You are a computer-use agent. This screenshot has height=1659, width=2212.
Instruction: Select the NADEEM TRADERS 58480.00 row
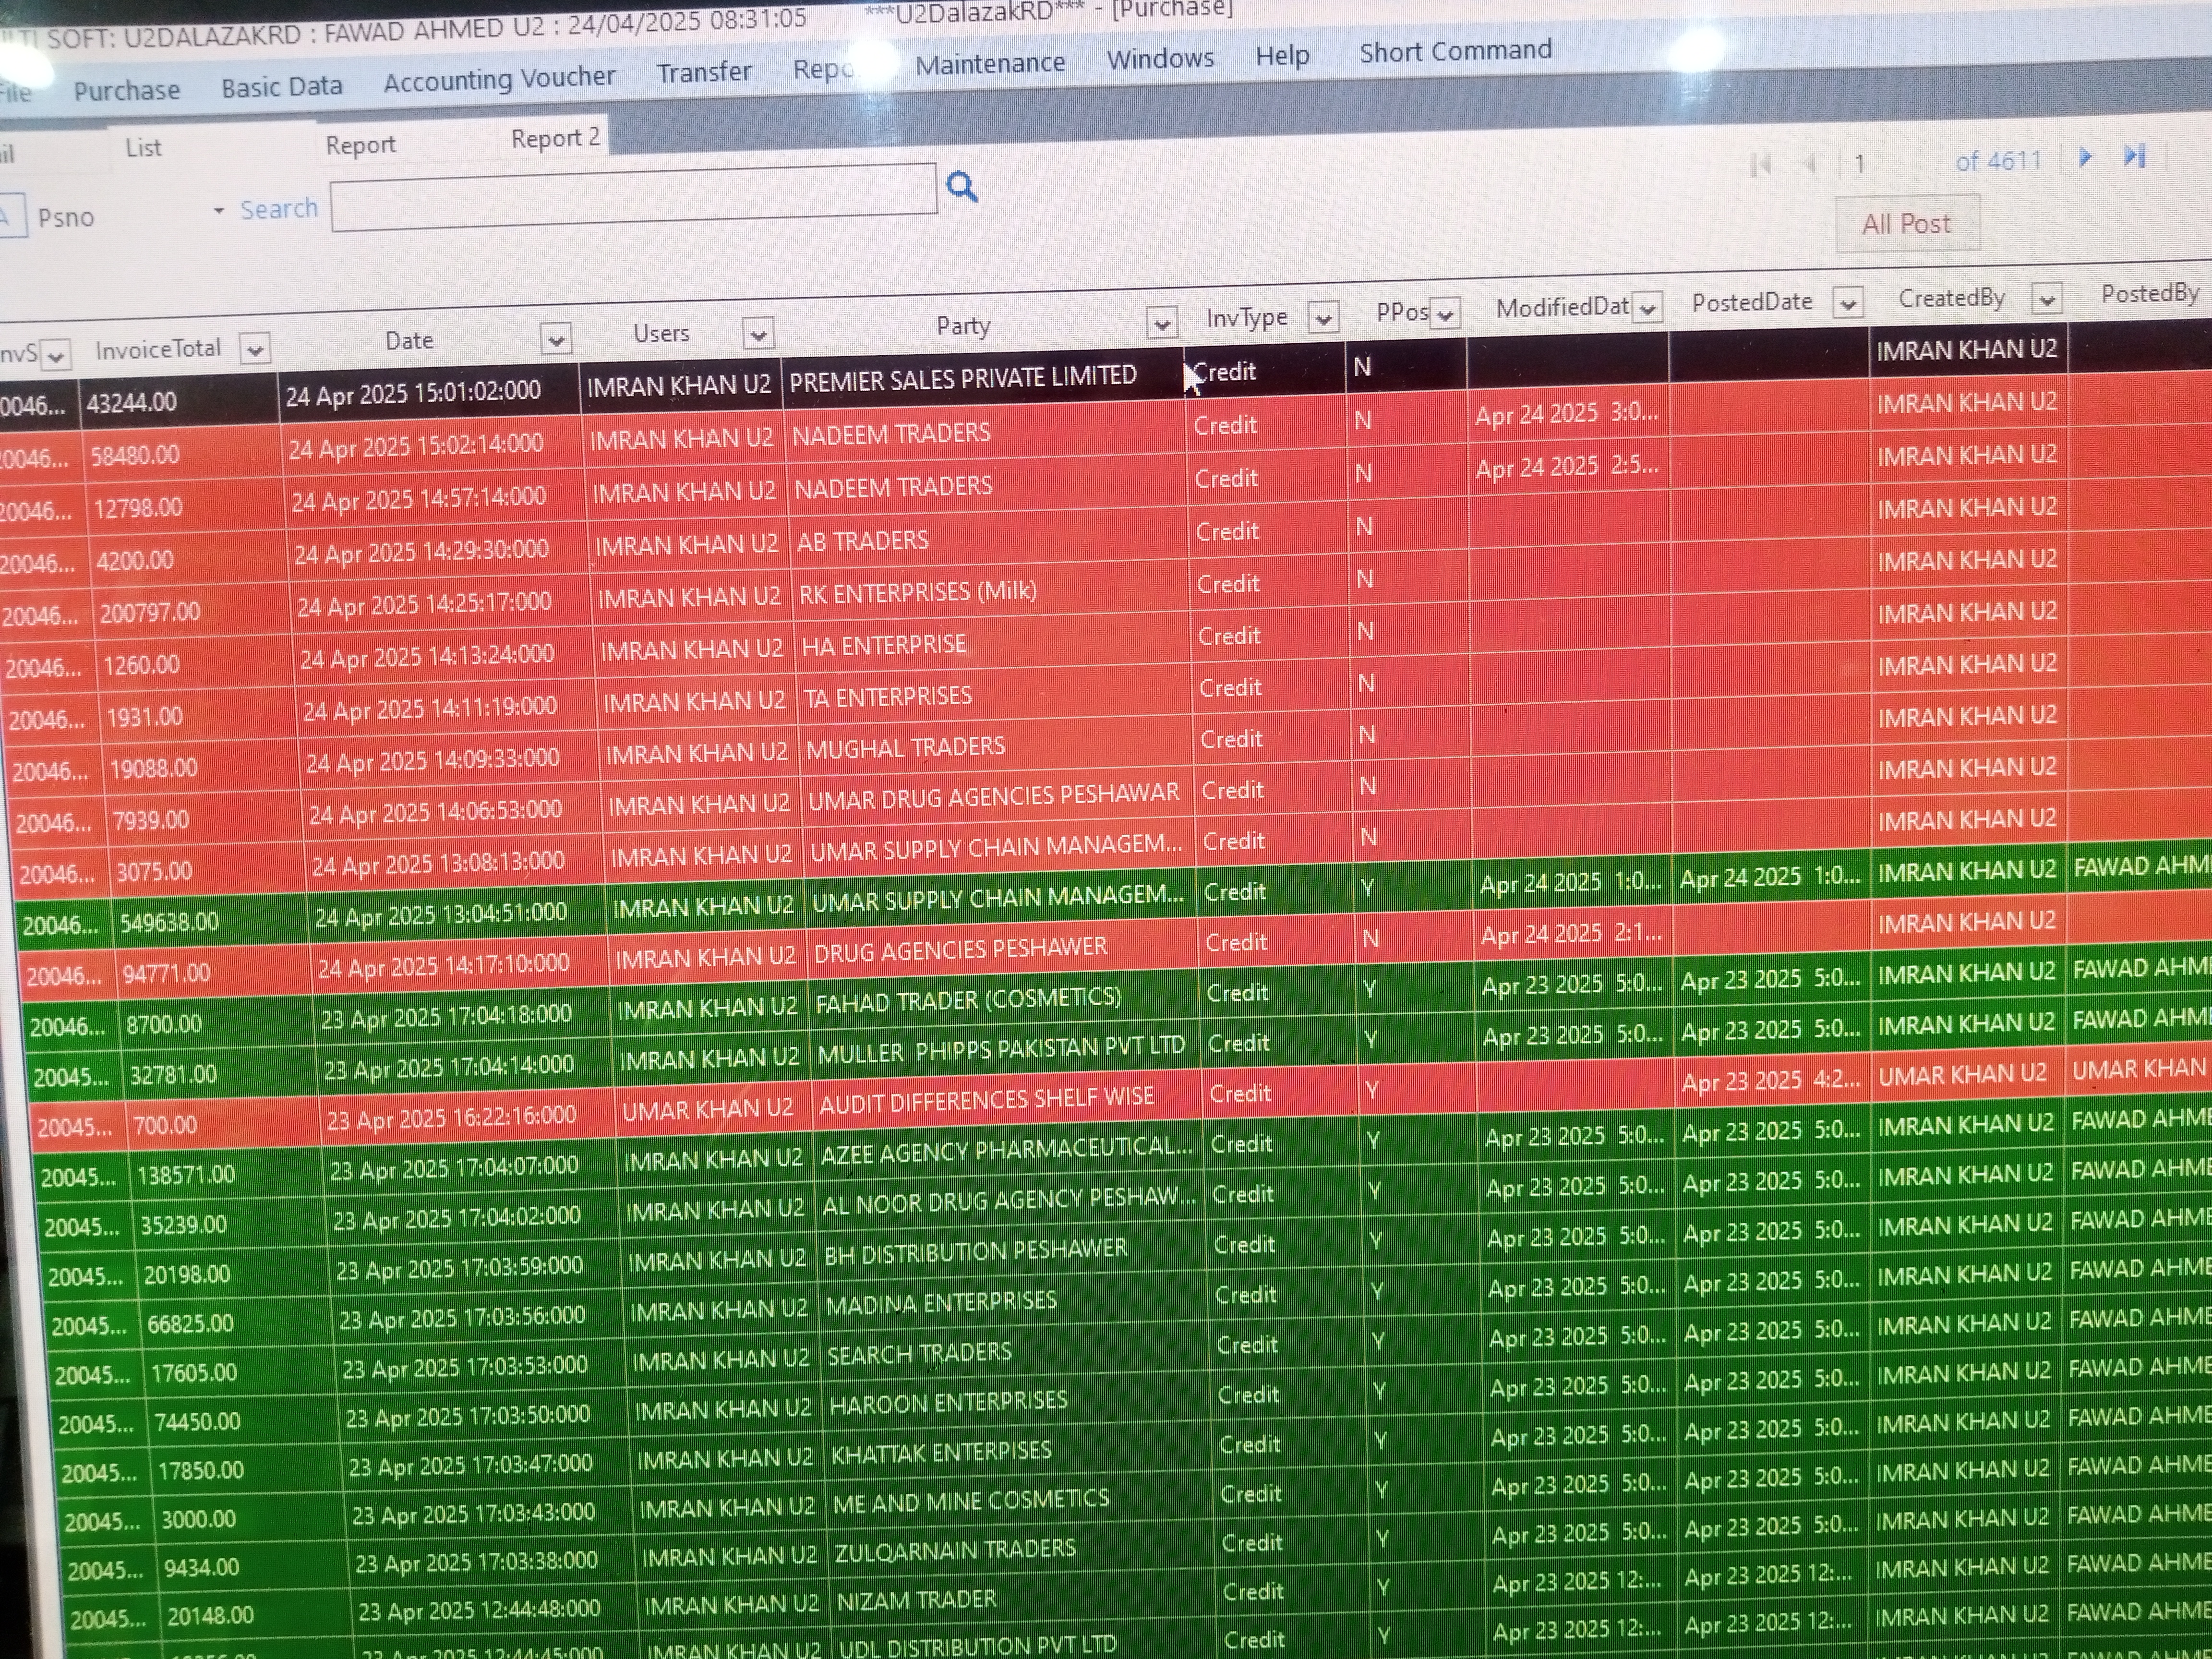[x=890, y=435]
